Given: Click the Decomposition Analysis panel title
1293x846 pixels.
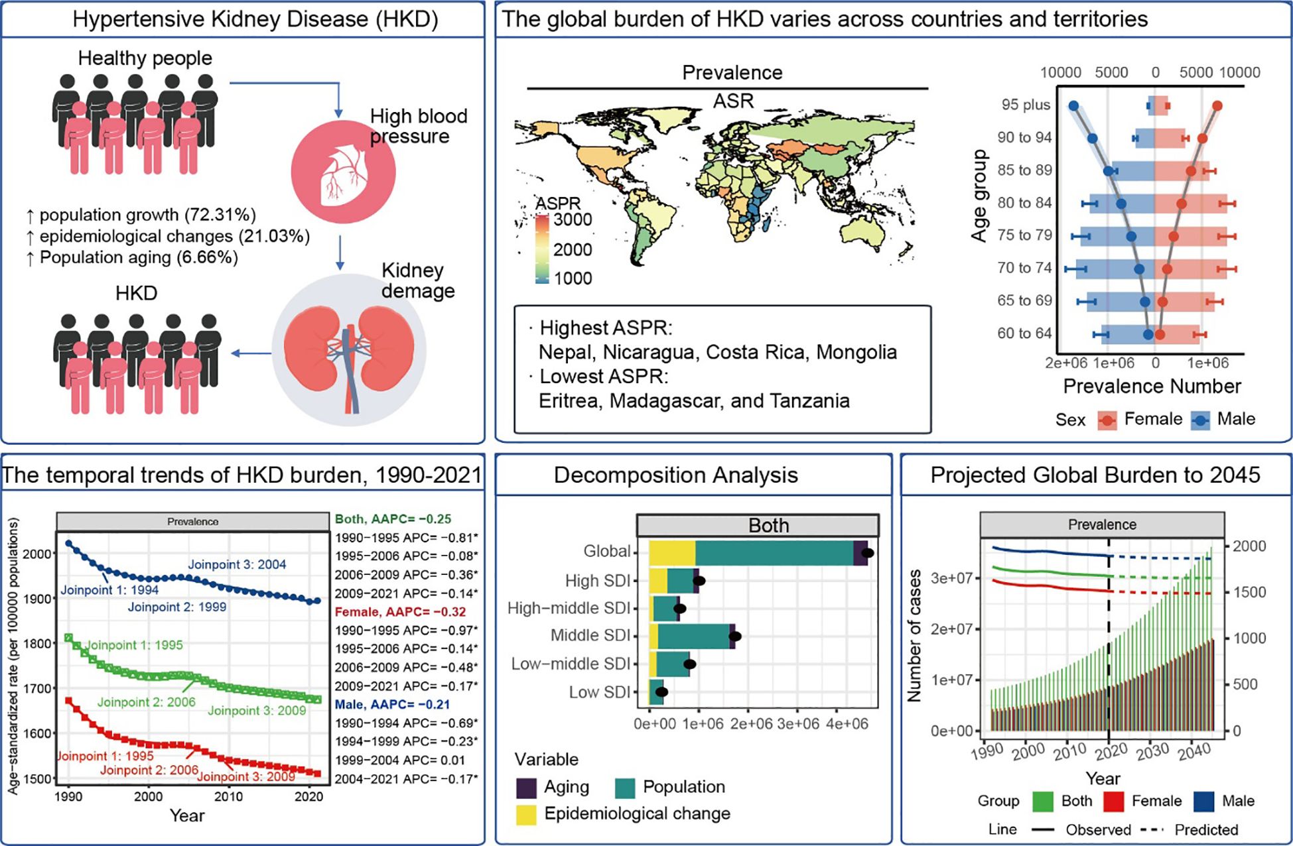Looking at the screenshot, I should pos(675,475).
